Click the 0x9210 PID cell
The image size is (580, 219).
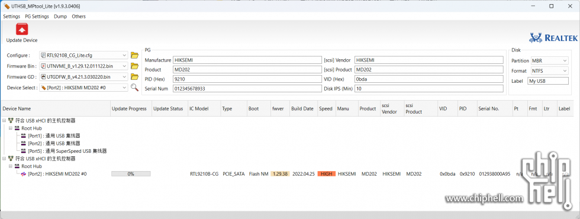click(x=467, y=174)
